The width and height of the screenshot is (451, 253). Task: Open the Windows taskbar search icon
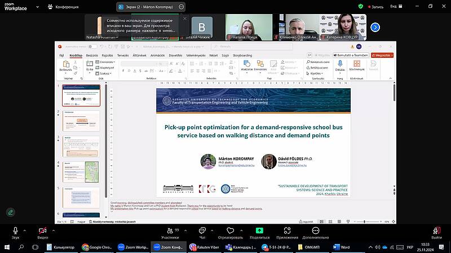tap(21, 247)
